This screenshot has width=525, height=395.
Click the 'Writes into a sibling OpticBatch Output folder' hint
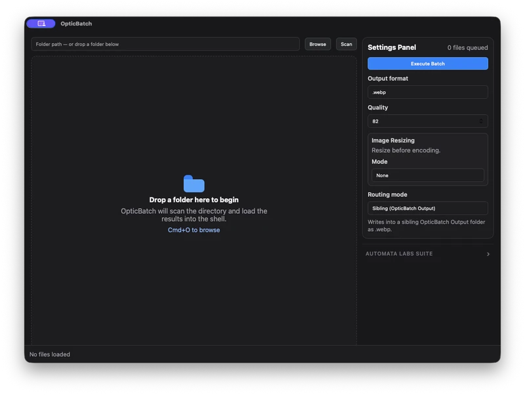[x=426, y=226]
